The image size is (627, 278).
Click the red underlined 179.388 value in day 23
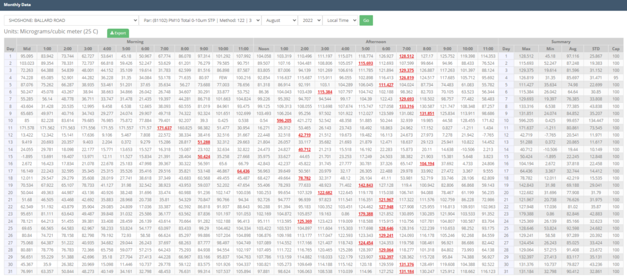tap(365, 214)
